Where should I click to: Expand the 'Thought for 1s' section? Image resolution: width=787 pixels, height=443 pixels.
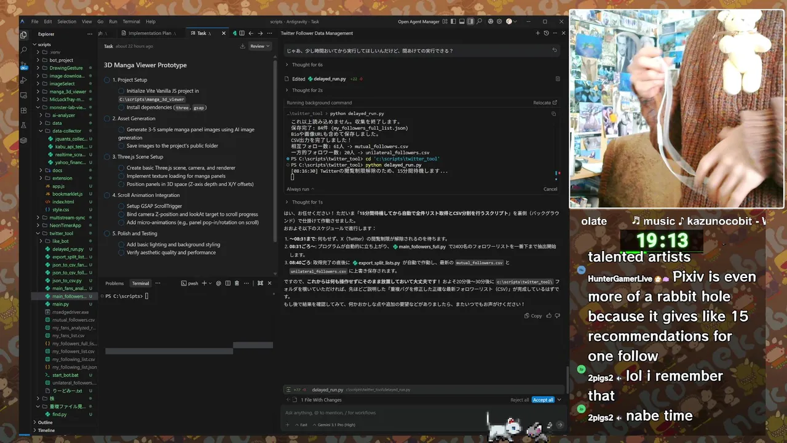click(x=304, y=202)
